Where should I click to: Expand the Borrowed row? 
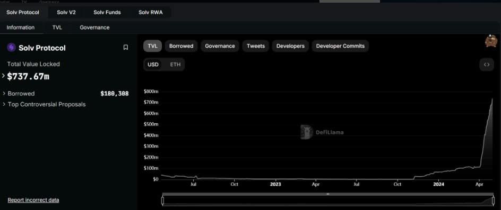4,94
